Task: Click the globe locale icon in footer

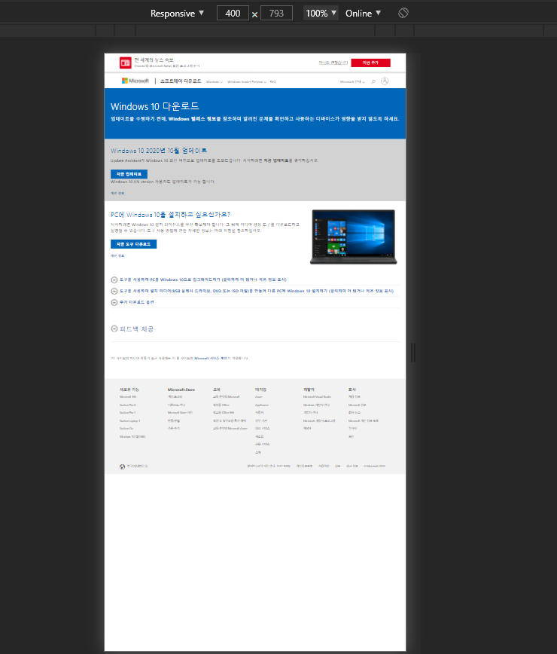Action: point(122,466)
